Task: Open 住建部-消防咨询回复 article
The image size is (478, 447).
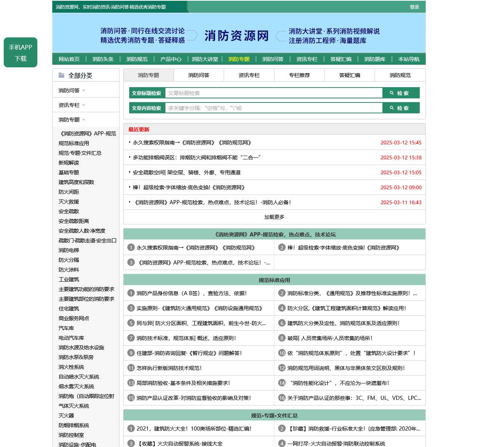Action: click(189, 353)
